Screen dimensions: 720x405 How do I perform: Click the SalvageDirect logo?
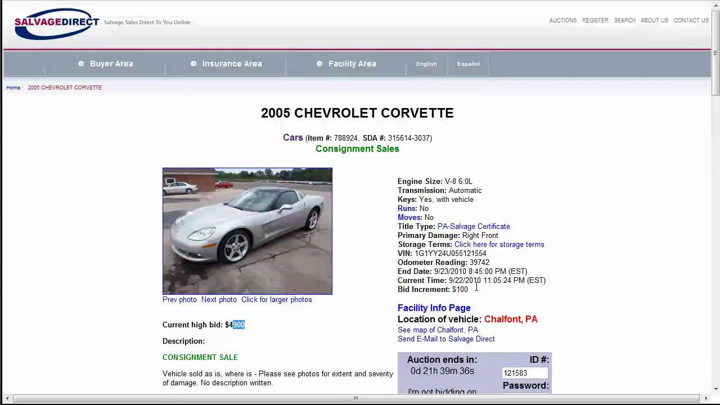(56, 24)
